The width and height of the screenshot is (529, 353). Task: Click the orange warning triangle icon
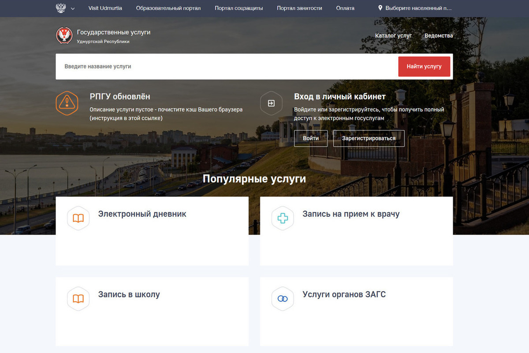click(67, 103)
